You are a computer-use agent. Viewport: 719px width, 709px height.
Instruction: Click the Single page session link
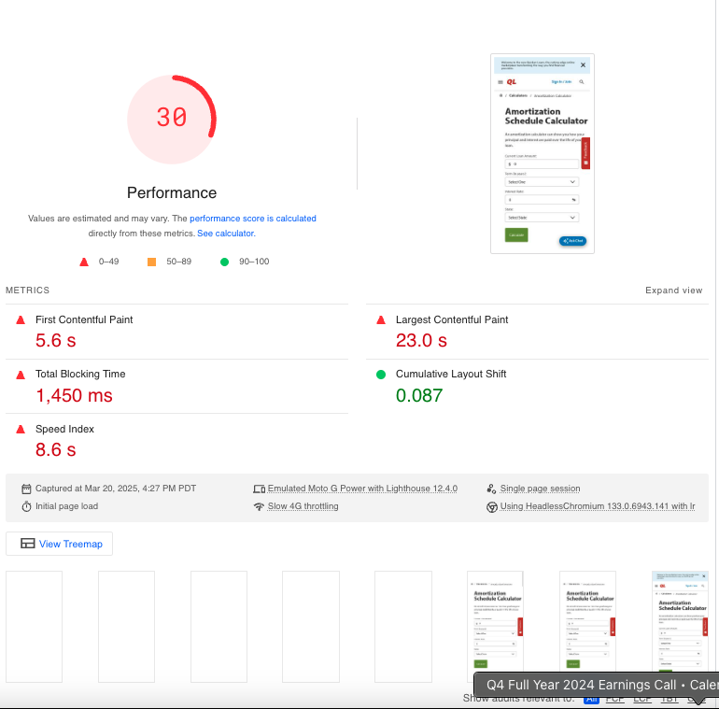(540, 489)
